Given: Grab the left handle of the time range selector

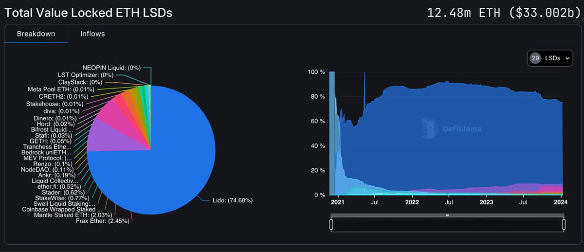Looking at the screenshot, I should [331, 225].
